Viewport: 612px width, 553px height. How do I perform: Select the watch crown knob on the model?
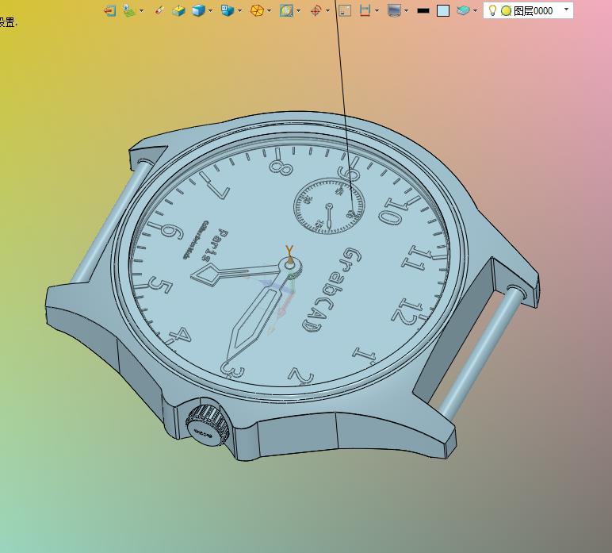[208, 425]
